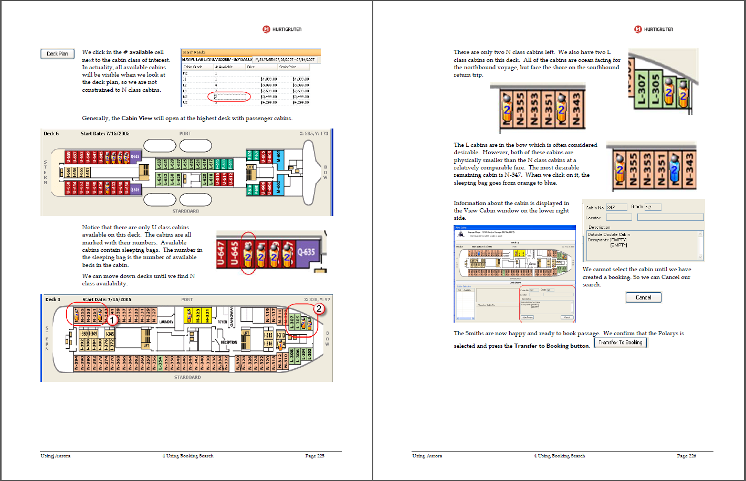Click green cabin L-354 on Deck 3
The height and width of the screenshot is (481, 746).
(160, 363)
